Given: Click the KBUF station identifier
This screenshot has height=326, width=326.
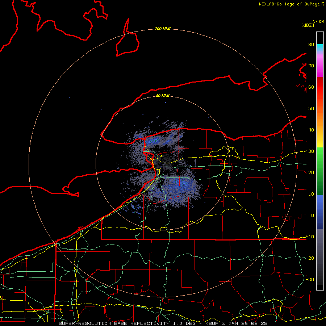Looking at the screenshot, I should [212, 323].
